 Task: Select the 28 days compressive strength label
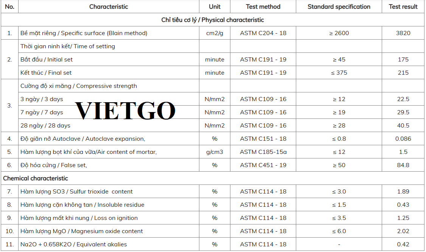click(45, 126)
